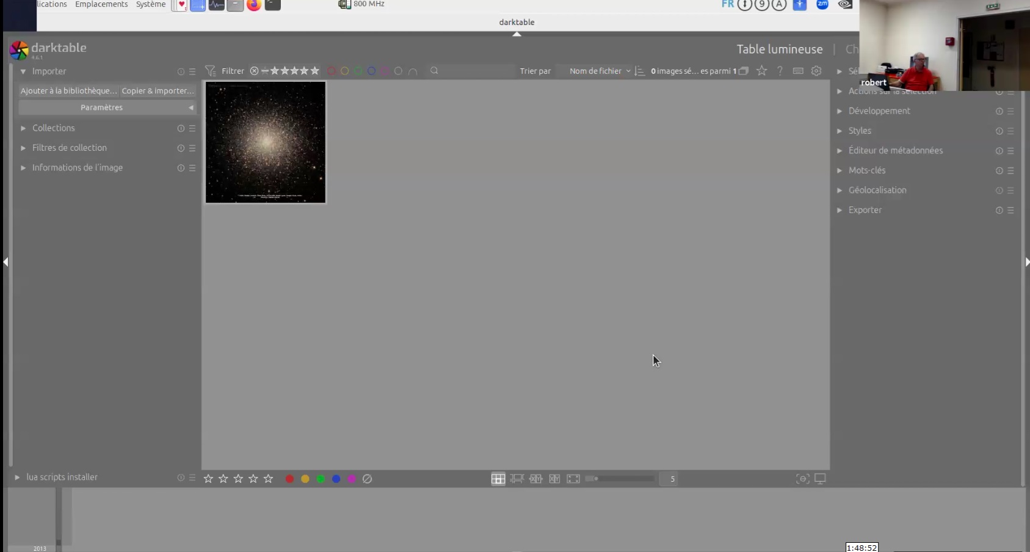Click the 2013 marker in the timeline
1030x552 pixels.
40,548
